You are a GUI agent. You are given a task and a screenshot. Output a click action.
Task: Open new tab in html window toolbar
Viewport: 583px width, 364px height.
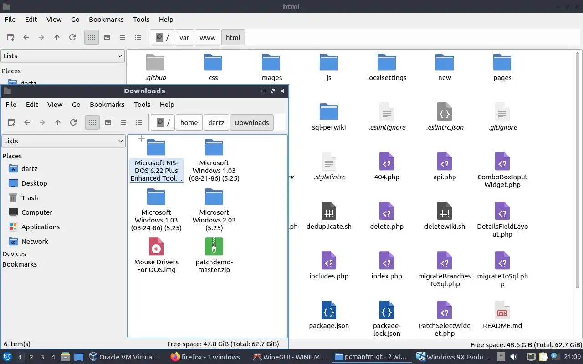coord(10,37)
